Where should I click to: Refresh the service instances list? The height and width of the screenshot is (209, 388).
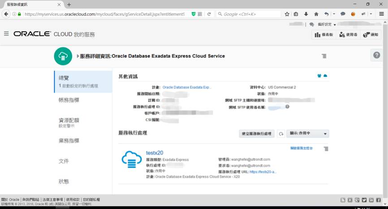tap(281, 134)
